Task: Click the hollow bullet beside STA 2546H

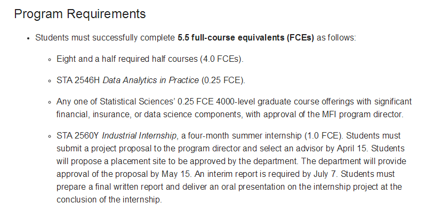Action: coord(50,81)
